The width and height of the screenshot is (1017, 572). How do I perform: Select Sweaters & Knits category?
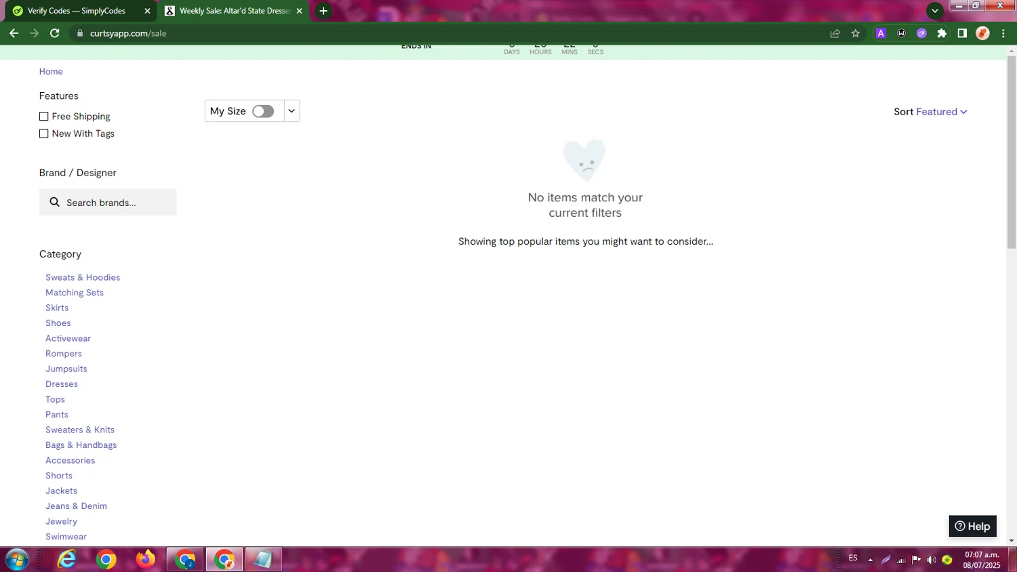click(x=80, y=430)
